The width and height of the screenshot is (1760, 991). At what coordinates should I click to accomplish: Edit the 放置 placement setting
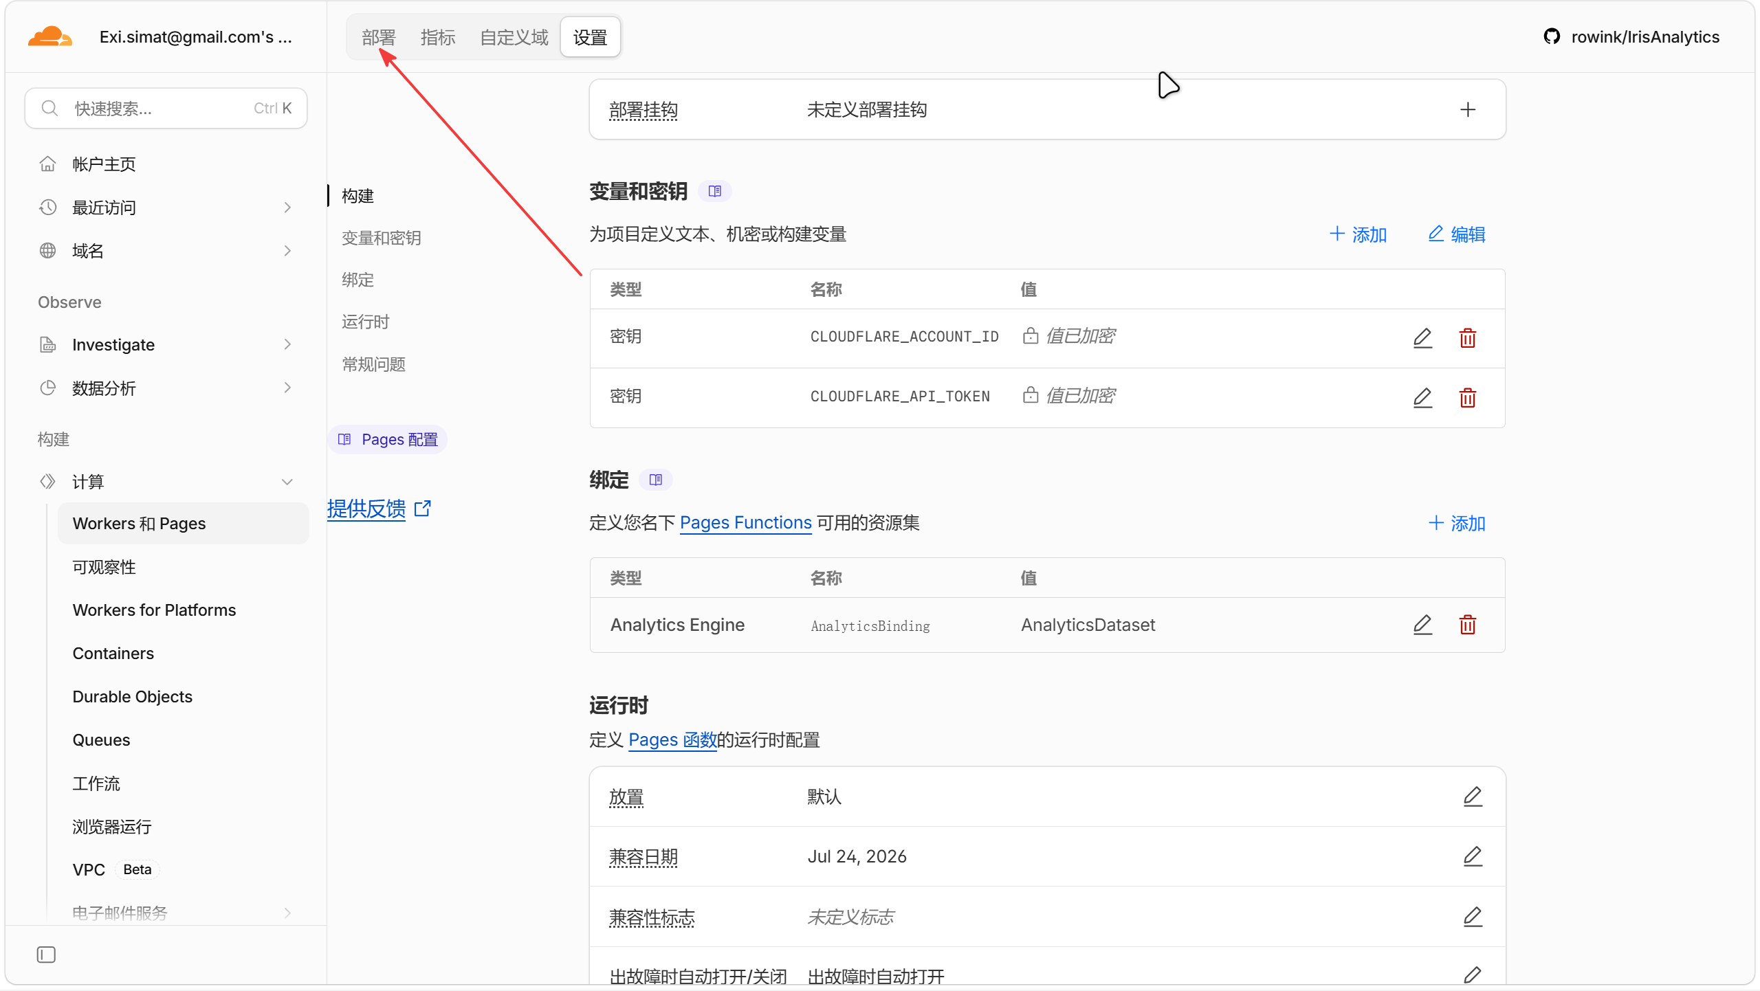pyautogui.click(x=1473, y=797)
